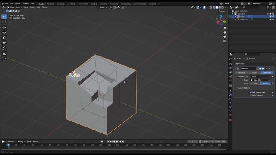276x155 pixels.
Task: Open the viewport Add menu
Action: [38, 7]
